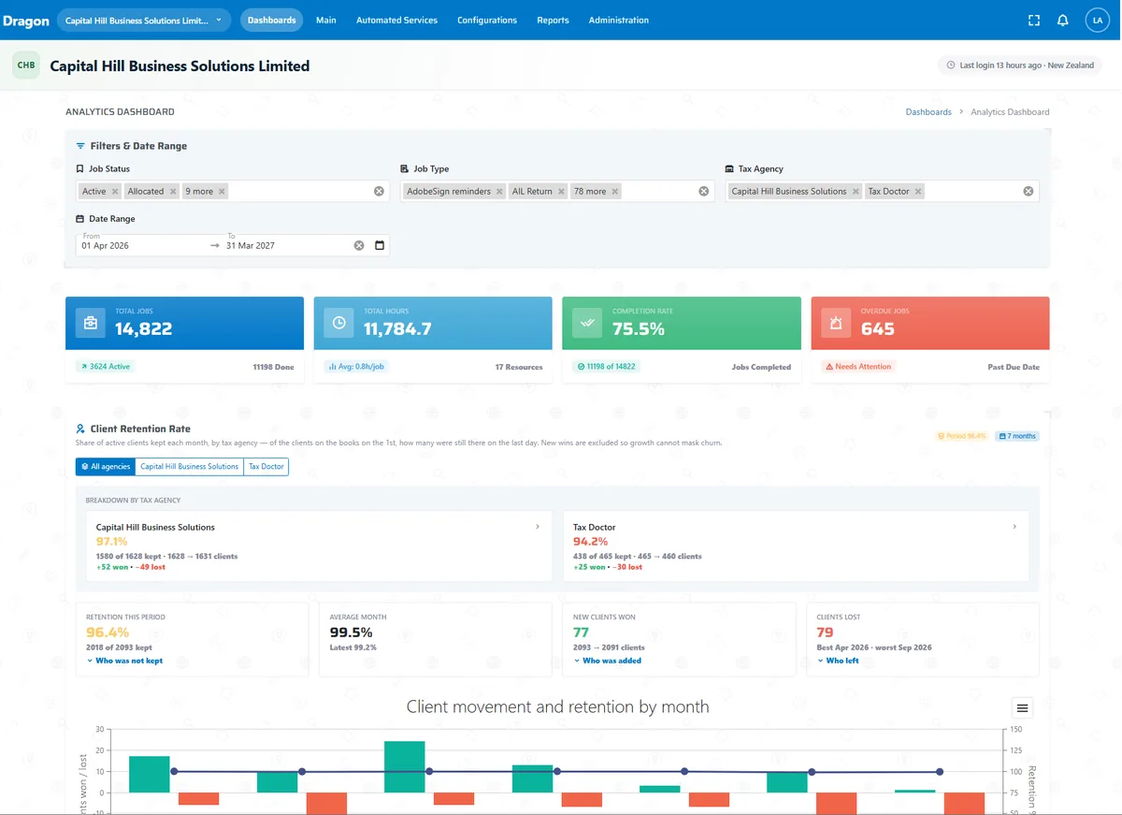Click the Overdue Jobs alarm icon
The height and width of the screenshot is (815, 1122).
pyautogui.click(x=836, y=323)
